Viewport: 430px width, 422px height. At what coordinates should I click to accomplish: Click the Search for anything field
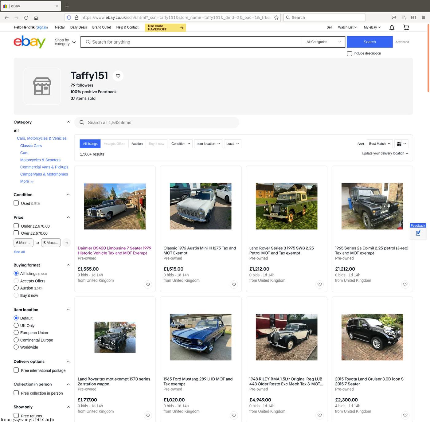pos(191,42)
